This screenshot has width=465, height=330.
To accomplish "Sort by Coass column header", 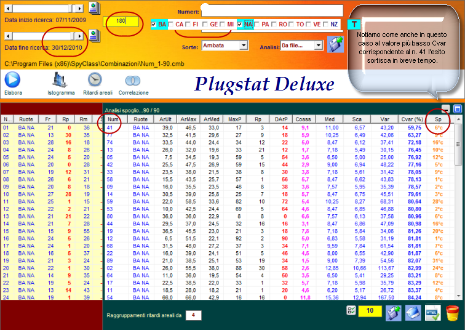I will click(x=303, y=119).
